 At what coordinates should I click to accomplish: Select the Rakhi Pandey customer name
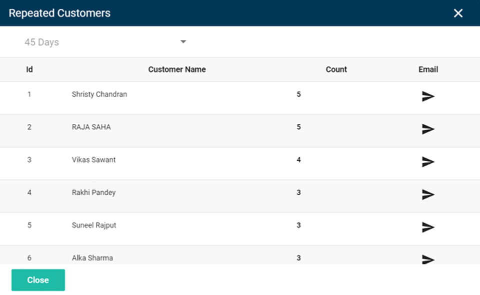click(x=94, y=192)
